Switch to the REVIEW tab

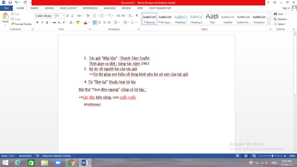[126, 8]
